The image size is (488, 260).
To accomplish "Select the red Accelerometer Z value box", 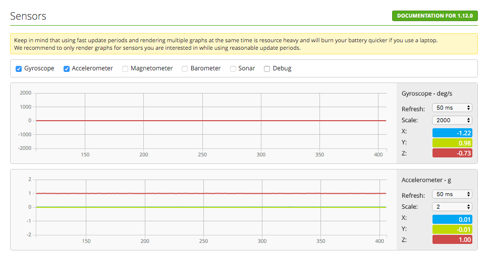I will click(452, 239).
